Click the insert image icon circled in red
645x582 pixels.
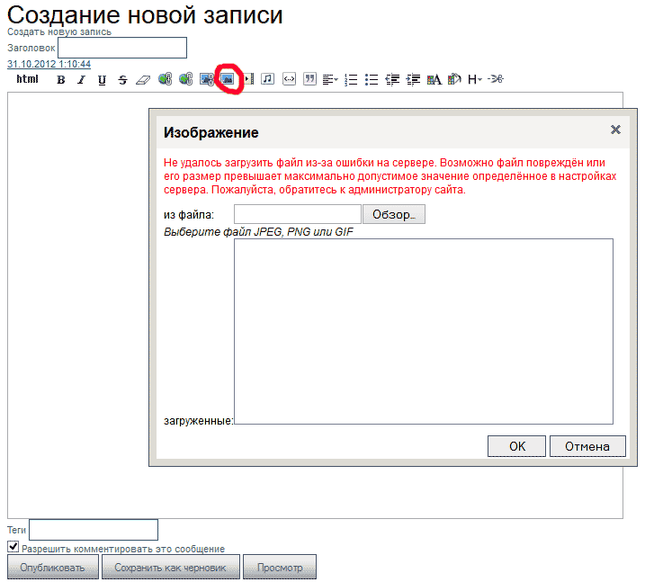pos(228,79)
